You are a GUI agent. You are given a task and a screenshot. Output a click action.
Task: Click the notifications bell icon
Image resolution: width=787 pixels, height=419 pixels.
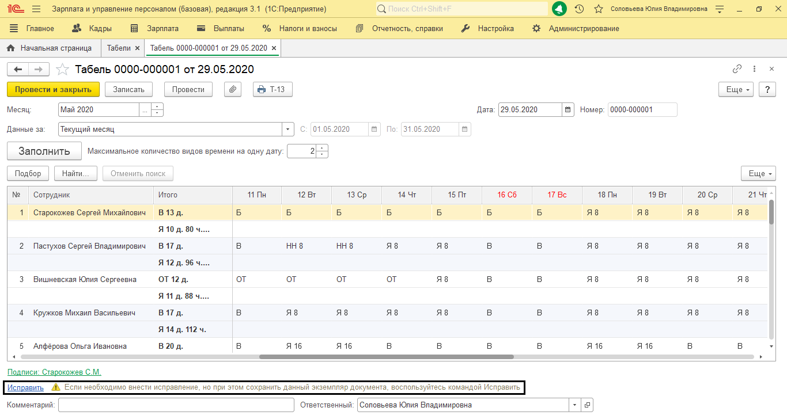[x=559, y=9]
